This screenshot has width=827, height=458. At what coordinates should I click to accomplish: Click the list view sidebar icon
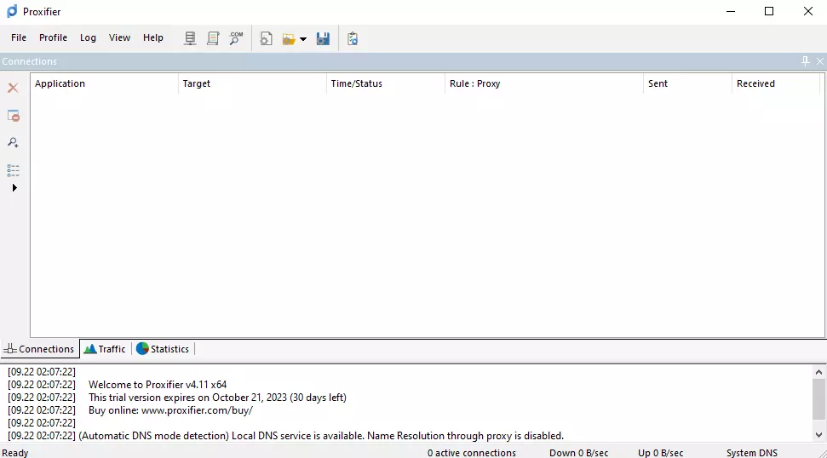[13, 169]
